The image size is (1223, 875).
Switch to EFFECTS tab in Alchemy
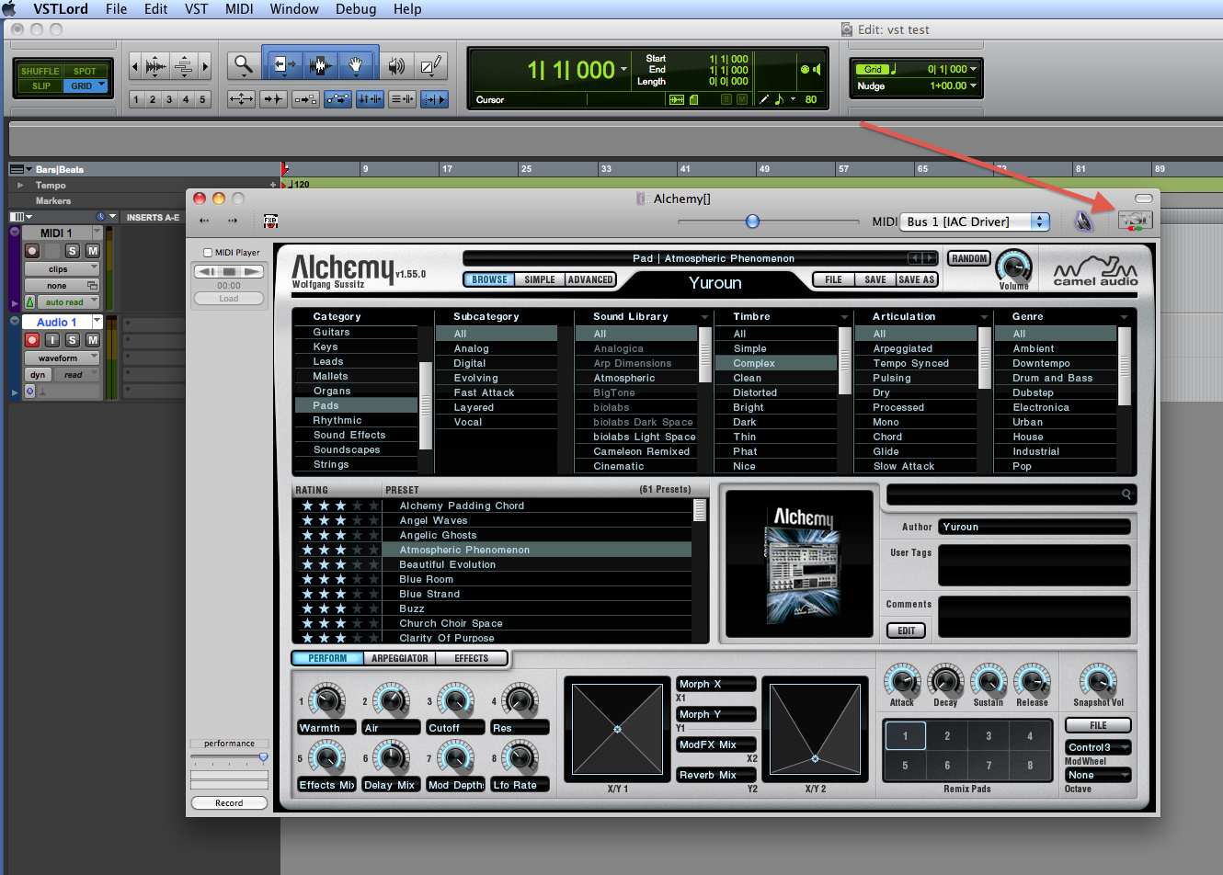[x=471, y=658]
